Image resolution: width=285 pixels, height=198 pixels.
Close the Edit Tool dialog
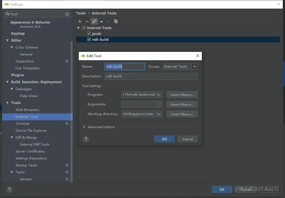[x=198, y=56]
